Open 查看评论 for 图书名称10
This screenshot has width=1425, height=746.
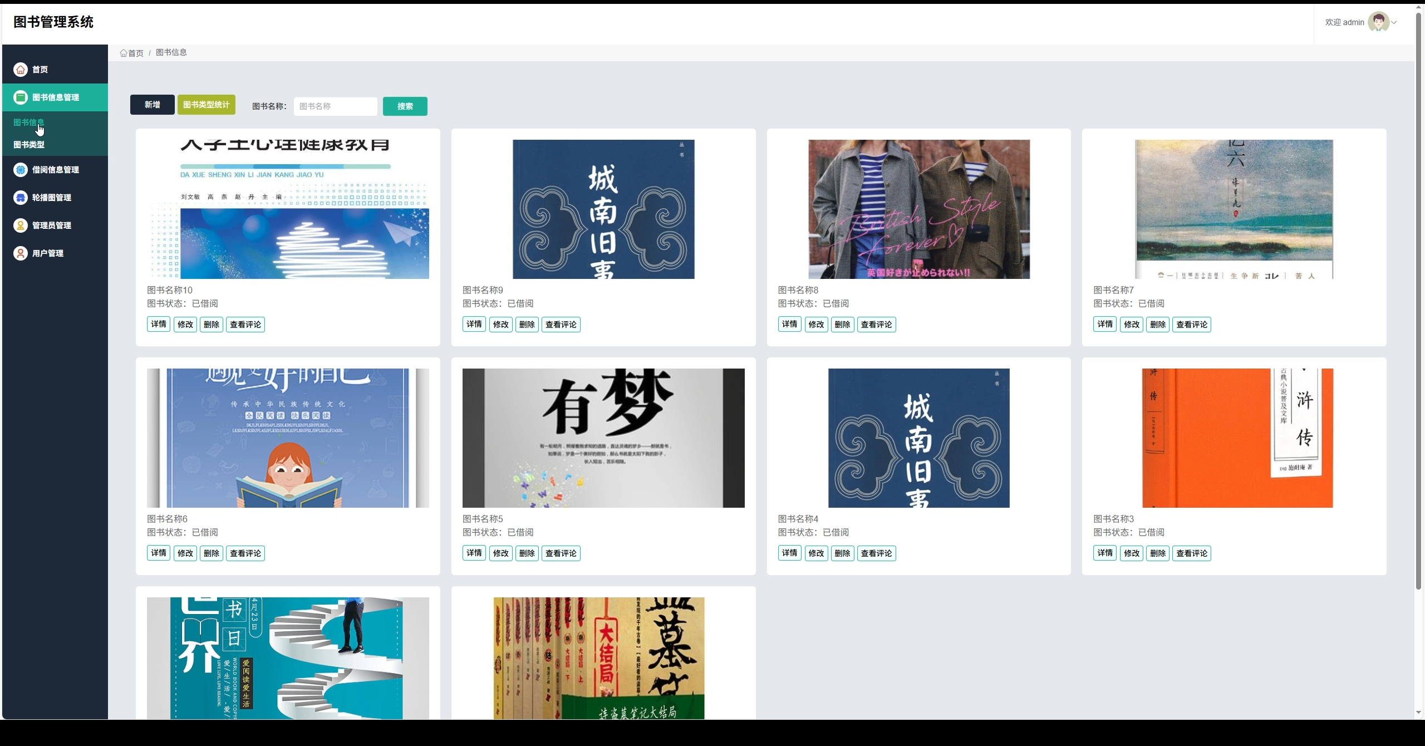[245, 324]
